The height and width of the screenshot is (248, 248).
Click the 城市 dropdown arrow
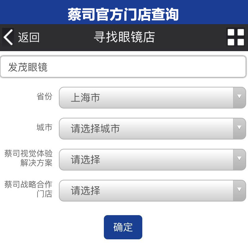[x=239, y=129]
